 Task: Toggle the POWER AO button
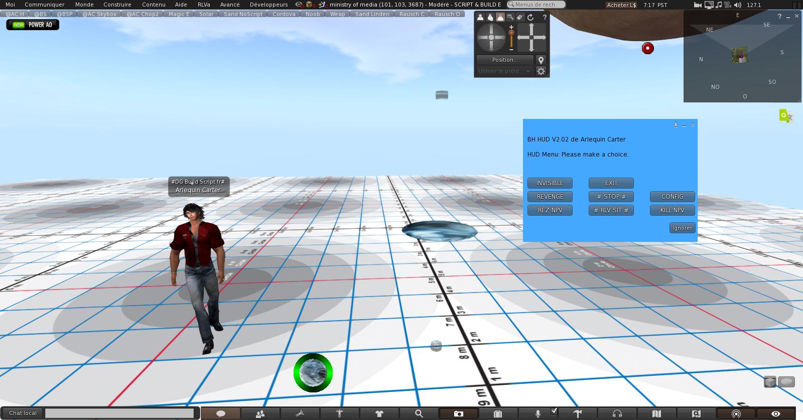coord(33,25)
